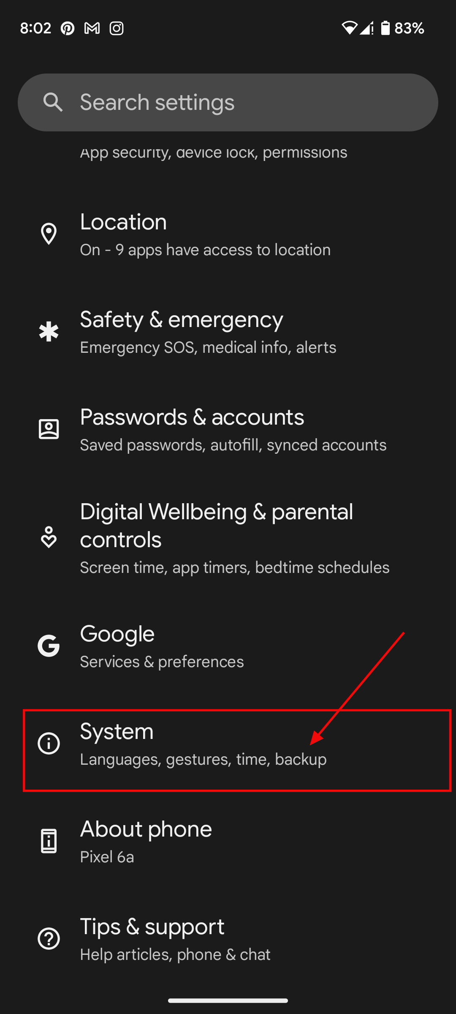This screenshot has height=1014, width=456.
Task: Tap the search magnifier icon
Action: tap(53, 102)
